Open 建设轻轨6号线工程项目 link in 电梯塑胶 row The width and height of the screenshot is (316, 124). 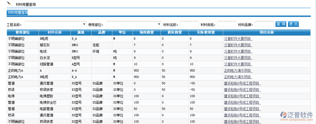click(242, 96)
